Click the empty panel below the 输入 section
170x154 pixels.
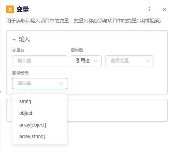[x=117, y=110]
